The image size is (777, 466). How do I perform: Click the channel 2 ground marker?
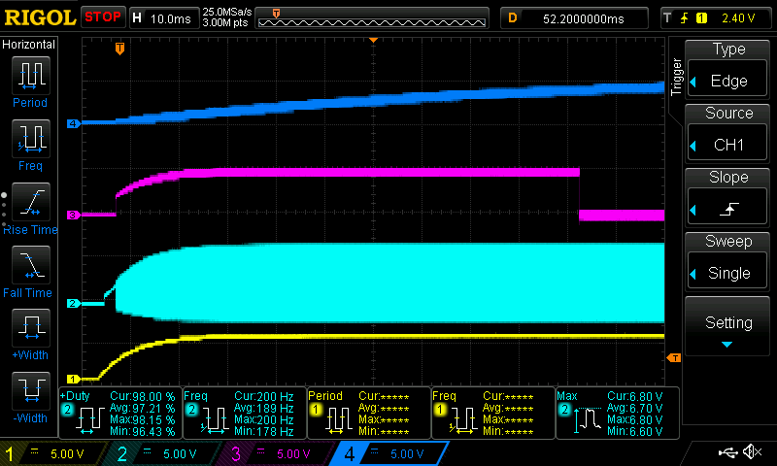click(x=74, y=303)
